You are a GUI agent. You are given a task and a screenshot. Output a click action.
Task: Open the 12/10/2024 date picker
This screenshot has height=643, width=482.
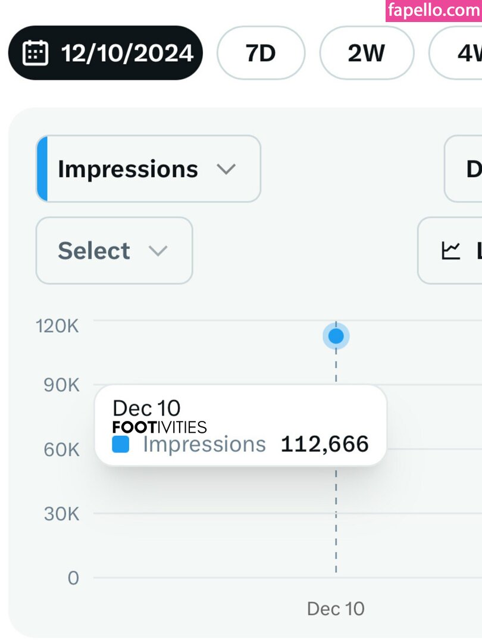pyautogui.click(x=105, y=54)
